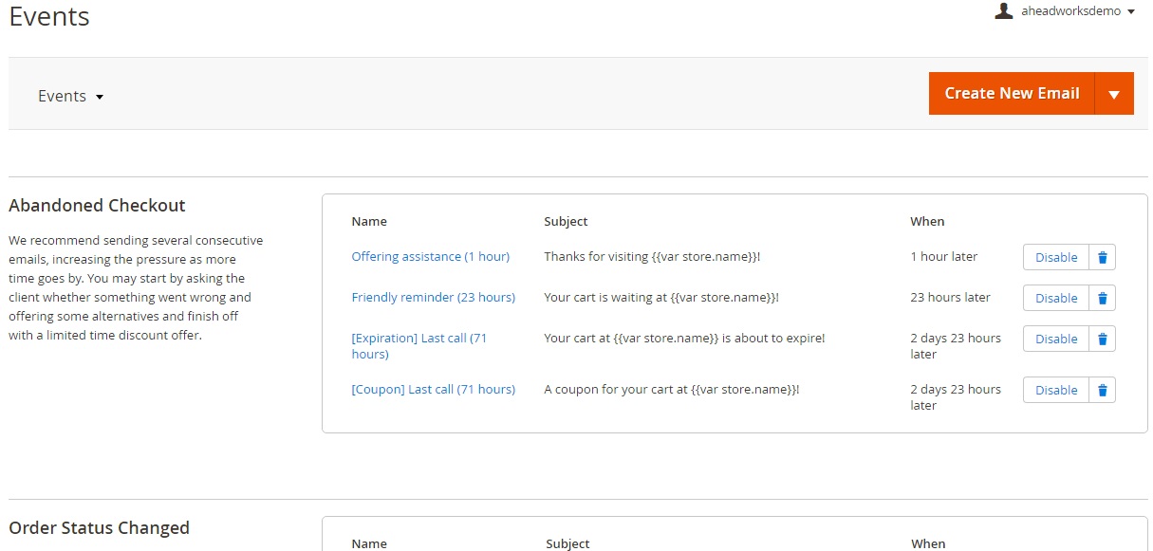Click the Order Status Changed section heading

point(99,528)
